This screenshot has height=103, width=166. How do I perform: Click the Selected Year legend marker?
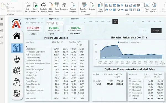pos(118,42)
